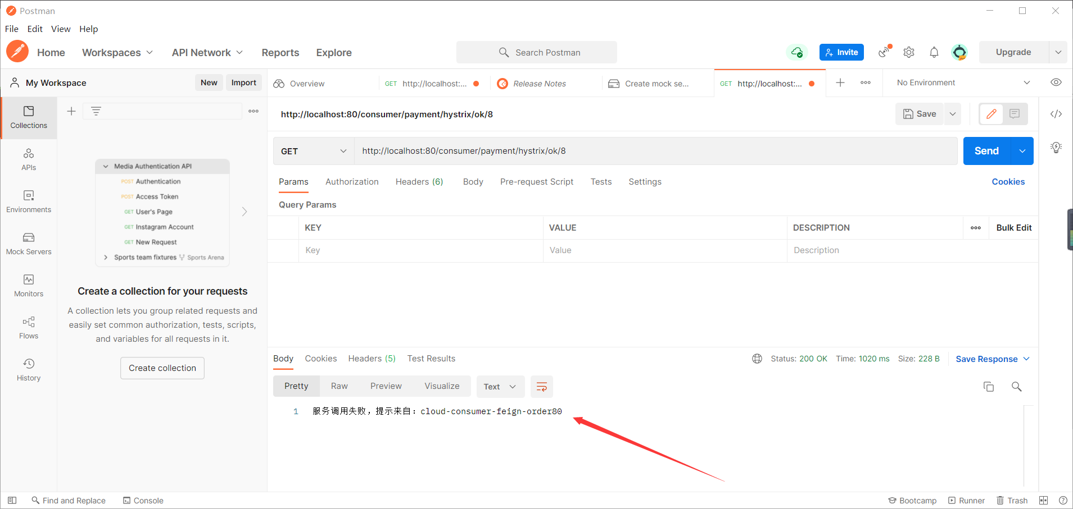Open notifications bell icon
Screen dimensions: 1073x509
coord(934,52)
